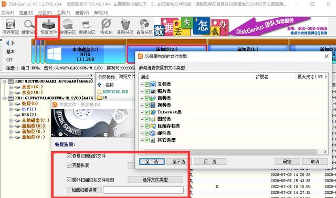Switch to the 分区参数 tab
Image resolution: width=336 pixels, height=198 pixels.
pyautogui.click(x=106, y=77)
